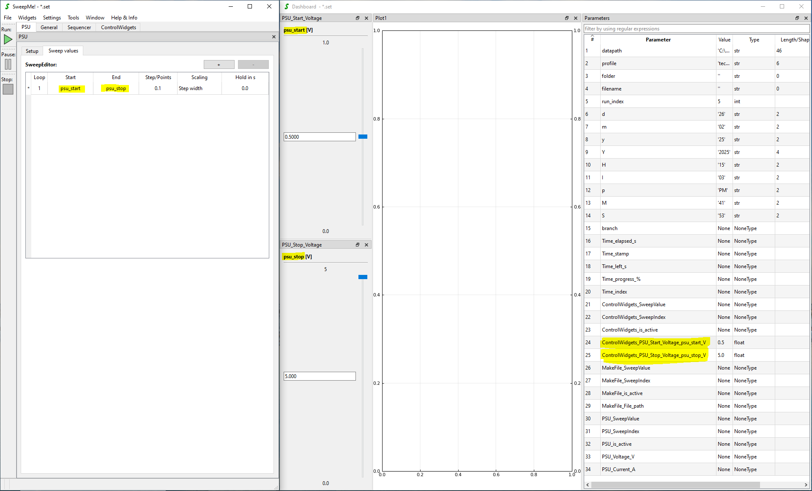The height and width of the screenshot is (491, 812).
Task: Click the parameter filter regex field
Action: point(696,29)
